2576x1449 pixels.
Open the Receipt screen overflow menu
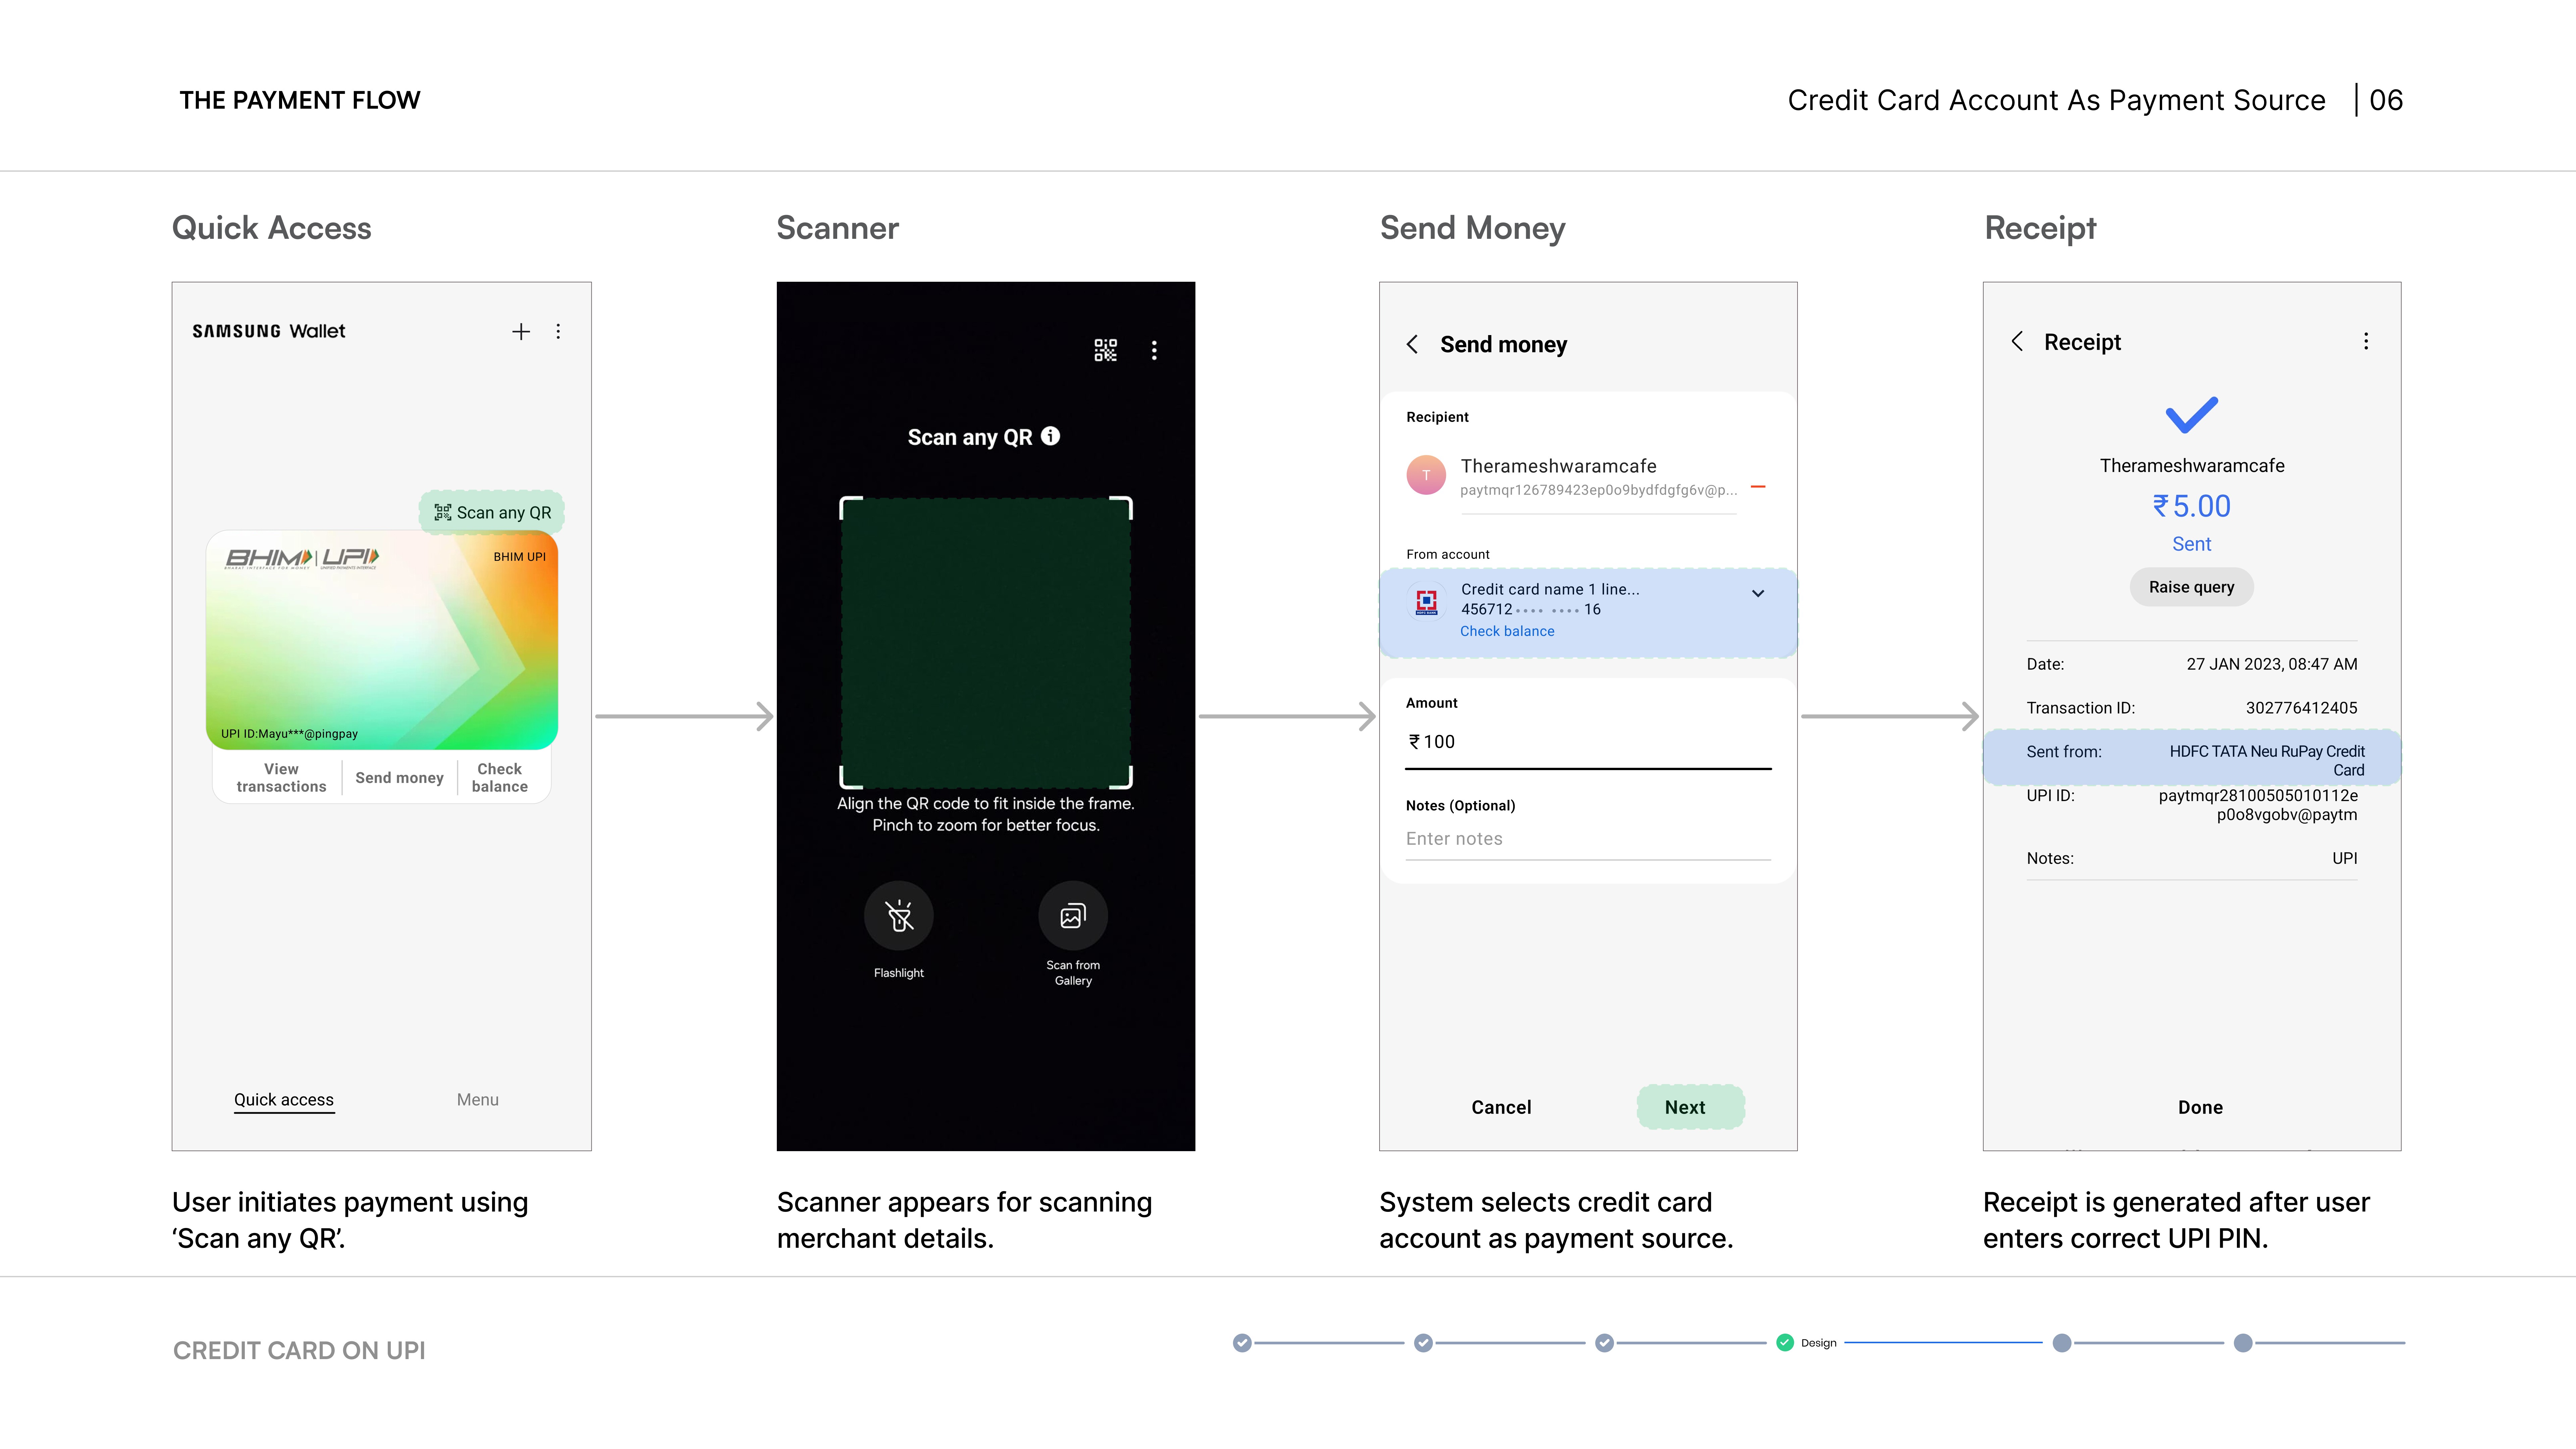(x=2366, y=341)
